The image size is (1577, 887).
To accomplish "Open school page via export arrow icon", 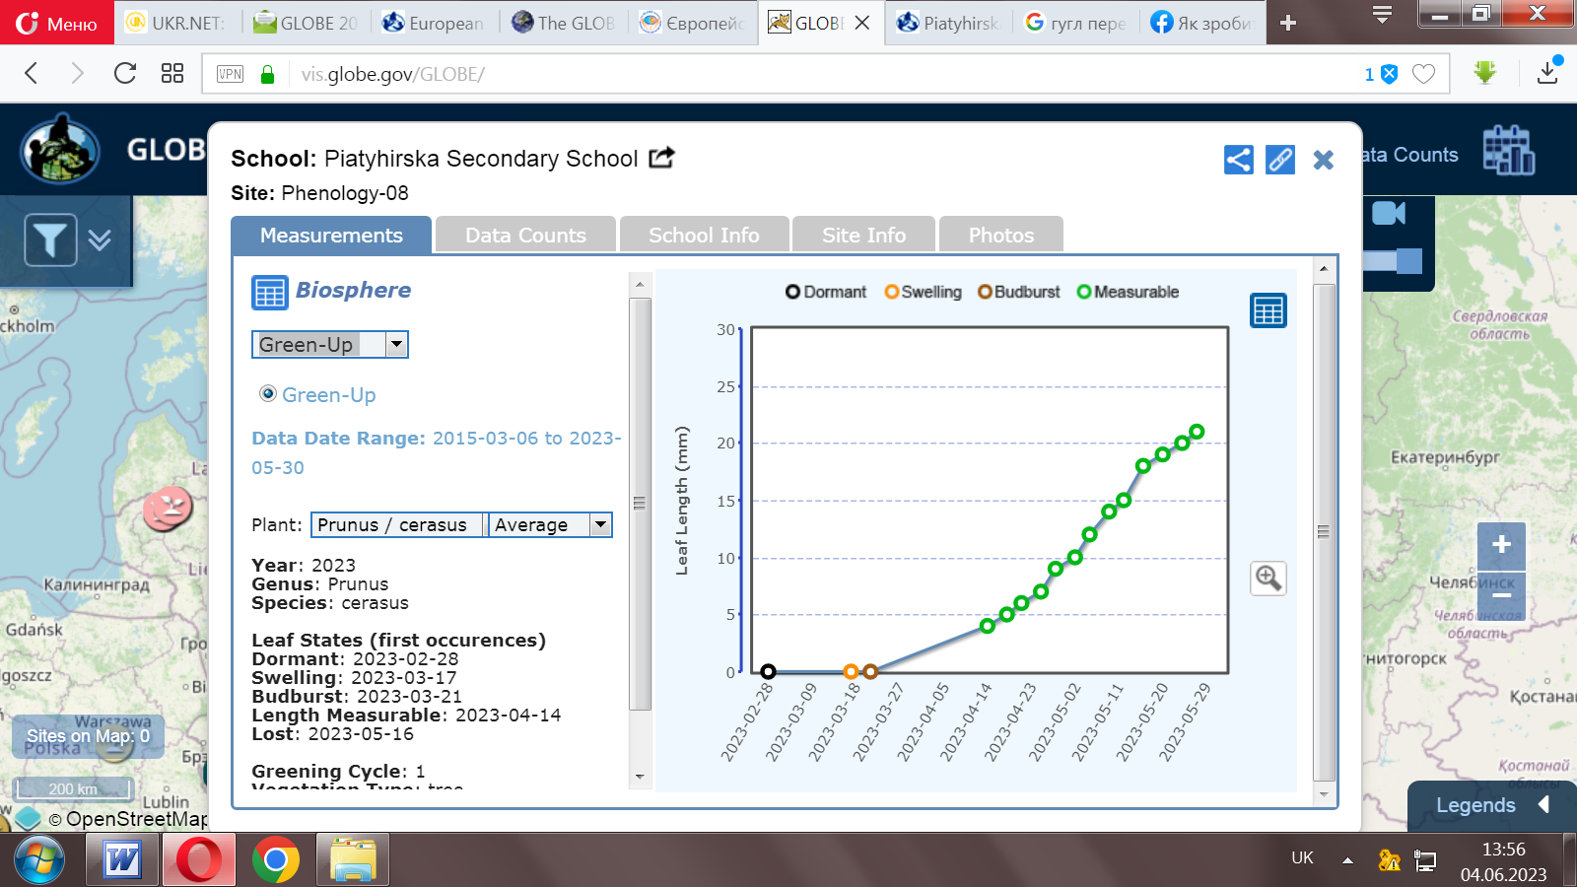I will (x=661, y=158).
